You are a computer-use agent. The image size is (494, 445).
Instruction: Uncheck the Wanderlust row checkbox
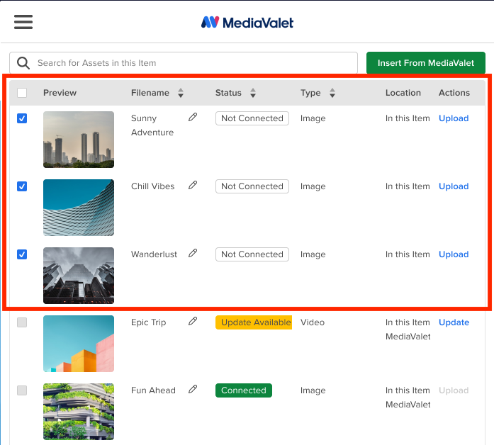click(22, 254)
